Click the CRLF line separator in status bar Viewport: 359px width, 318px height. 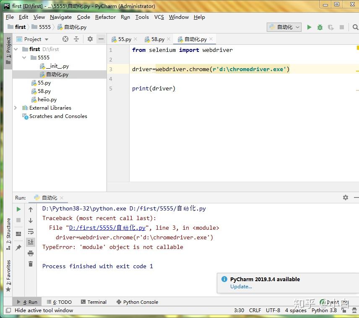click(x=255, y=310)
